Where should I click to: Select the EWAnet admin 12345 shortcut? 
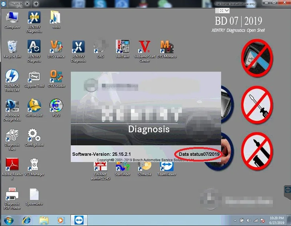(x=100, y=171)
